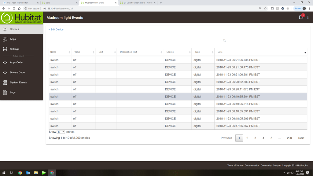This screenshot has width=313, height=176.
Task: Open Settings via the sliders icon
Action: [5, 49]
